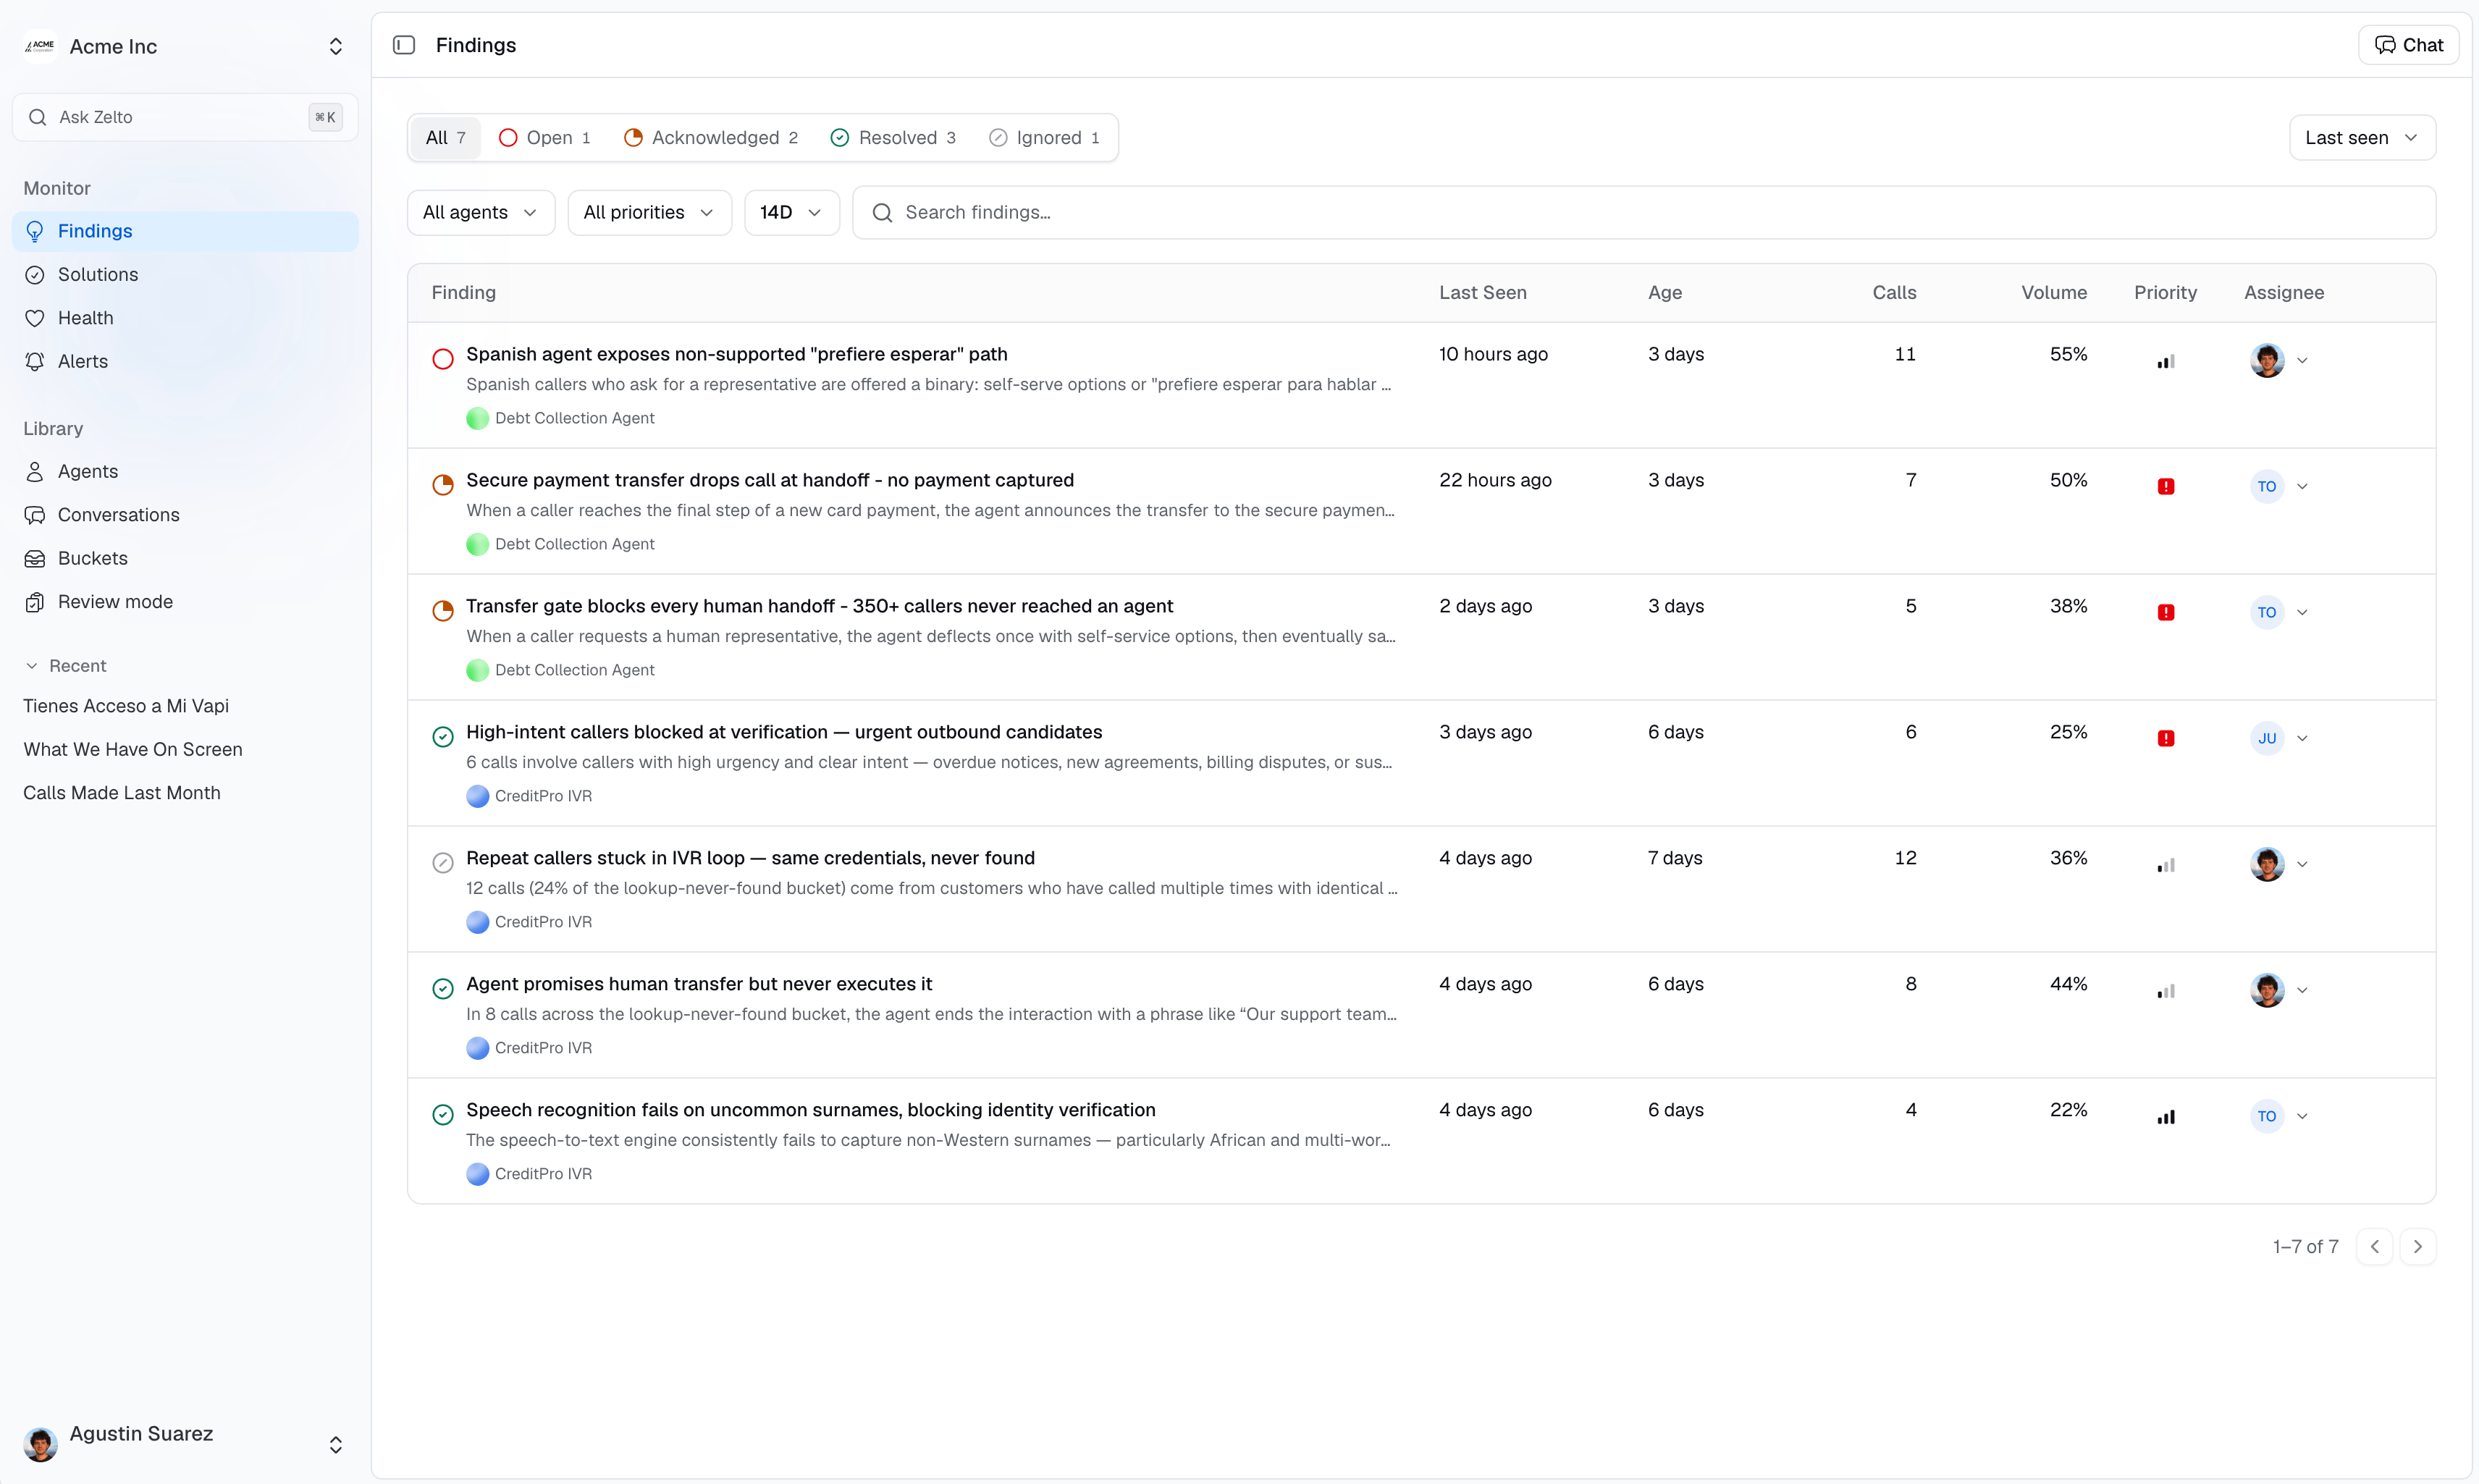Click low priority icon on Repeat callers row

pyautogui.click(x=2166, y=865)
